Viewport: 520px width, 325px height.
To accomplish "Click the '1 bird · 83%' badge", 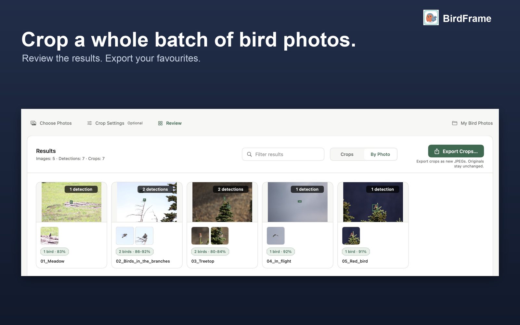I will (x=55, y=252).
